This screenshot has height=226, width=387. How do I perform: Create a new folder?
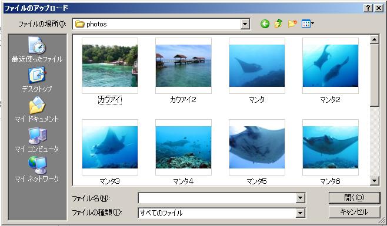[292, 23]
